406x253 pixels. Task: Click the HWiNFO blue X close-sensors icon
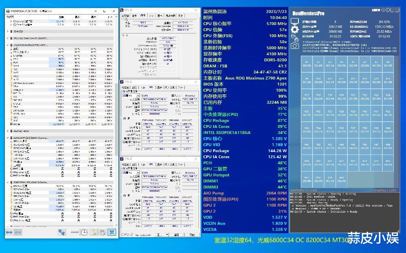click(112, 232)
